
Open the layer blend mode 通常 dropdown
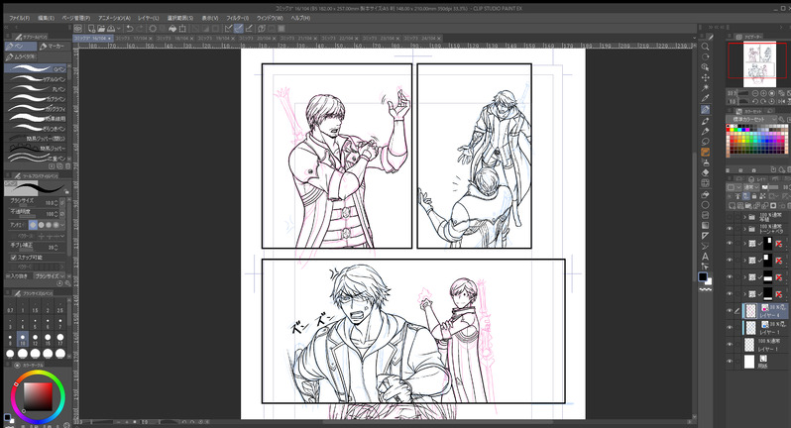pos(750,187)
